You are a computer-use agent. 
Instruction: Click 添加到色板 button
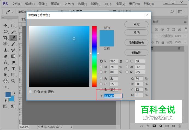click(136, 42)
